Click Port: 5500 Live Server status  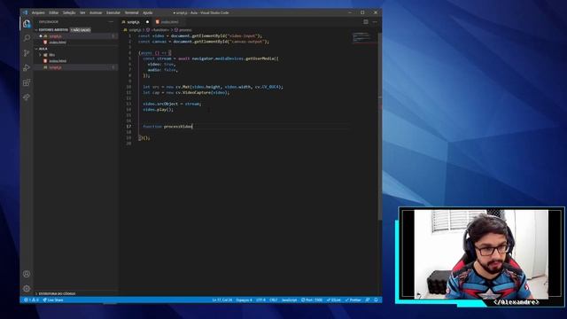[312, 300]
